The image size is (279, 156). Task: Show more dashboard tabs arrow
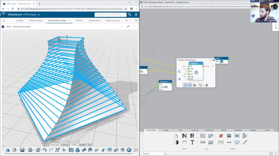click(130, 21)
